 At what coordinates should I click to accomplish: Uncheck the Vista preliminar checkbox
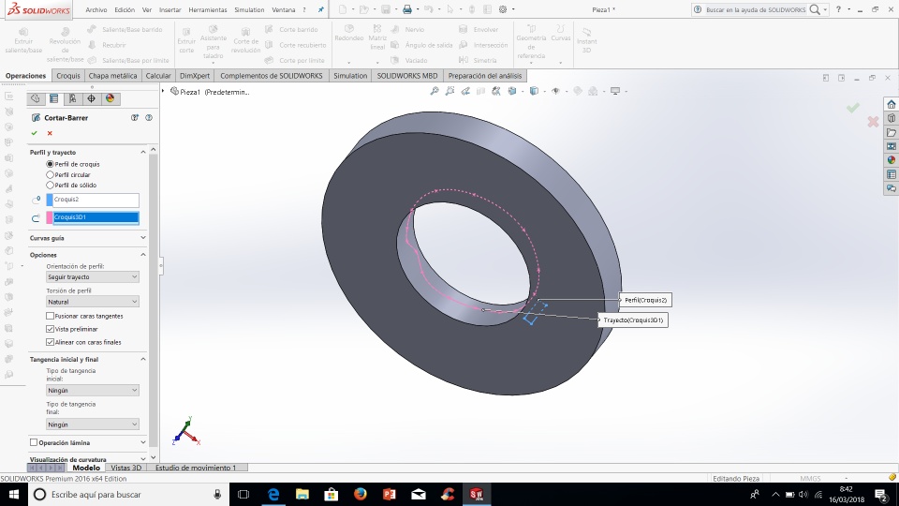point(51,329)
